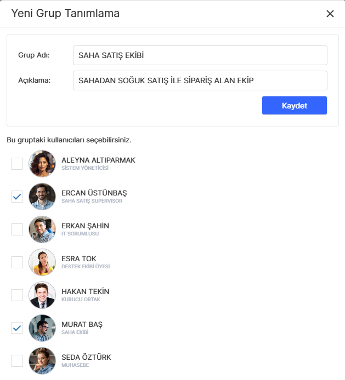Viewport: 345px width, 380px height.
Task: Select the ESRA TOK checkbox
Action: tap(17, 262)
